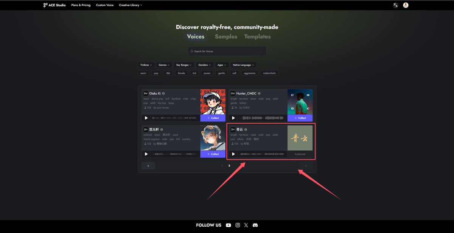Screen dimensions: 454x233
Task: Go to page 1 of results
Action: click(x=222, y=166)
